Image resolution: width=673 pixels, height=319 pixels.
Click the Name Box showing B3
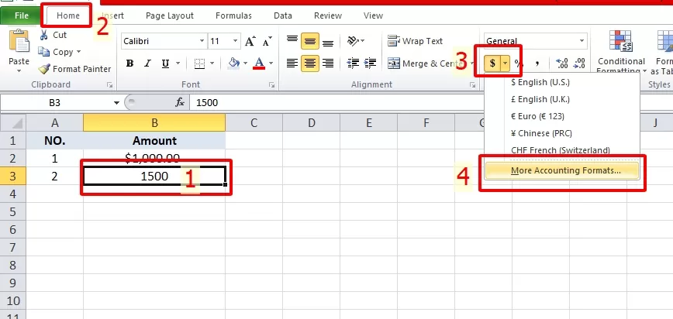pyautogui.click(x=56, y=102)
